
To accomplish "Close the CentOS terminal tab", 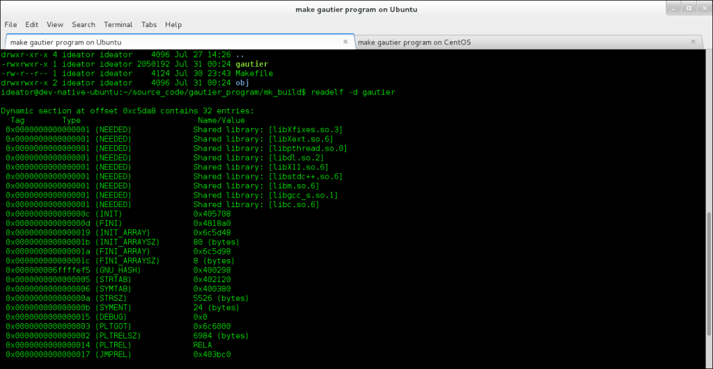I will click(693, 42).
